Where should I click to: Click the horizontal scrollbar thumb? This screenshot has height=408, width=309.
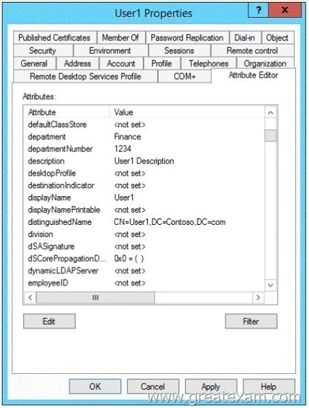(x=96, y=297)
